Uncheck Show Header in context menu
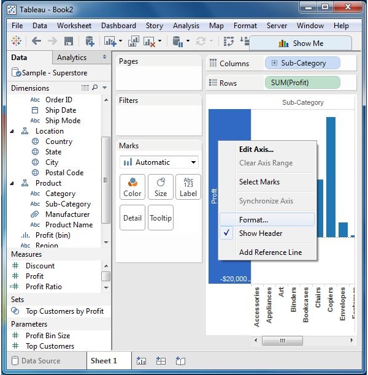Screen dimensions: 368x375 coord(261,233)
